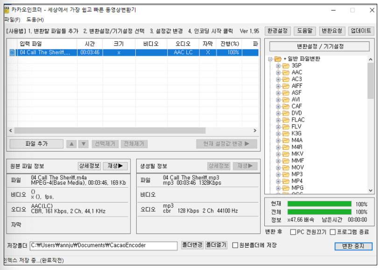Click the 현재 설정값 변경 button
Image resolution: width=381 pixels, height=270 pixels.
click(226, 144)
